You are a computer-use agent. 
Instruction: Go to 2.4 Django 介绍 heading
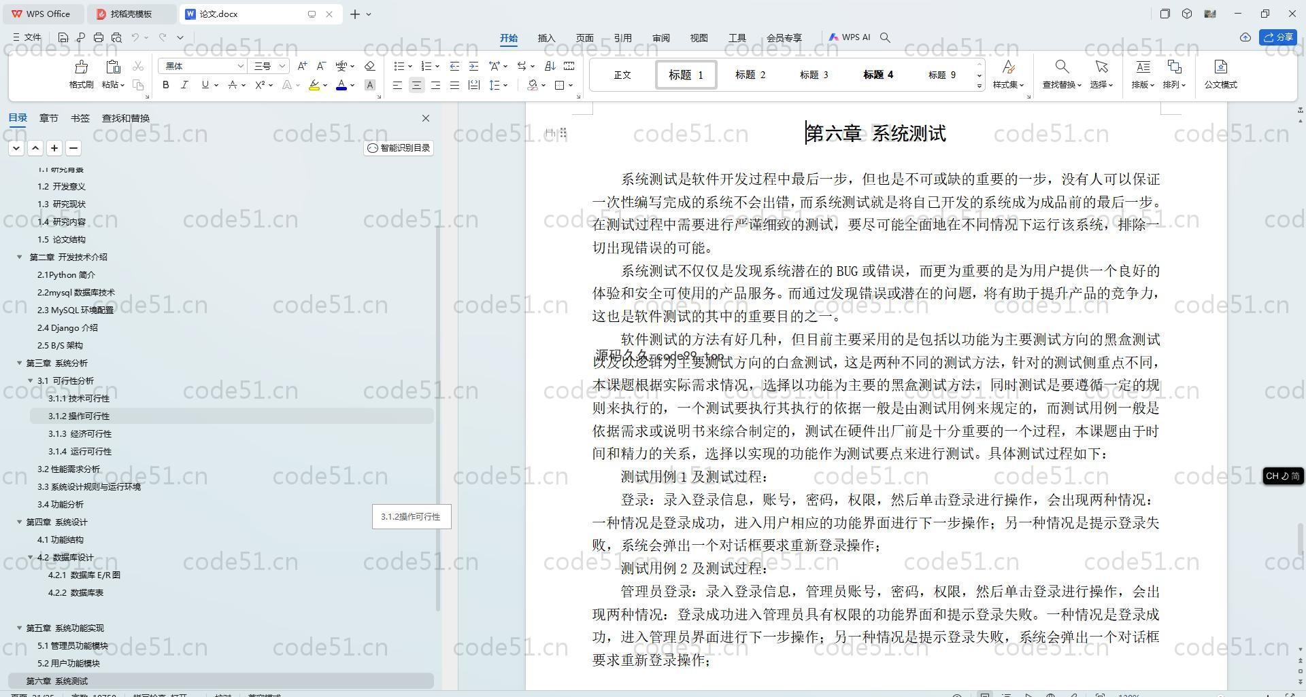pyautogui.click(x=67, y=327)
